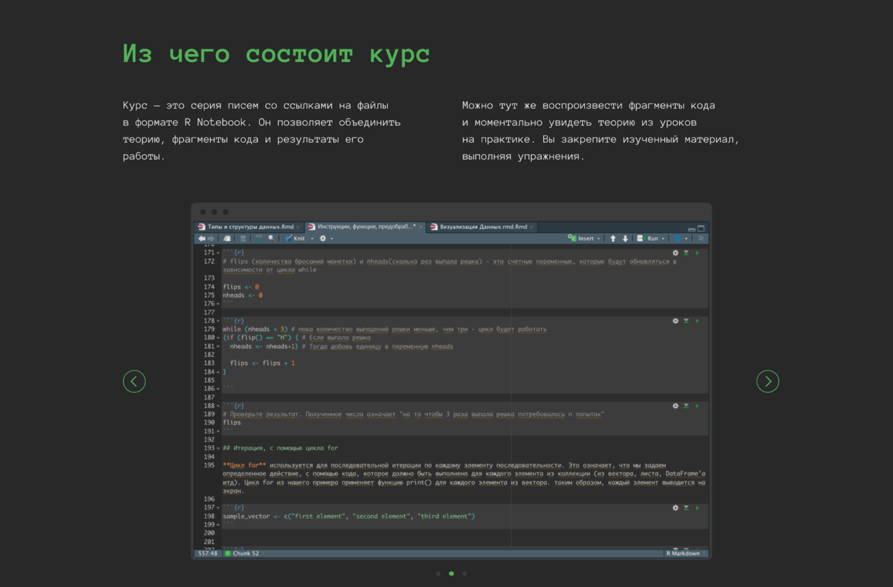The height and width of the screenshot is (587, 893).
Task: Collapse the code chunk at line 178
Action: click(218, 321)
